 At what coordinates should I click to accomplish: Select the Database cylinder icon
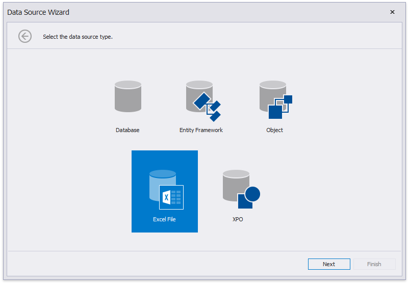click(x=127, y=96)
